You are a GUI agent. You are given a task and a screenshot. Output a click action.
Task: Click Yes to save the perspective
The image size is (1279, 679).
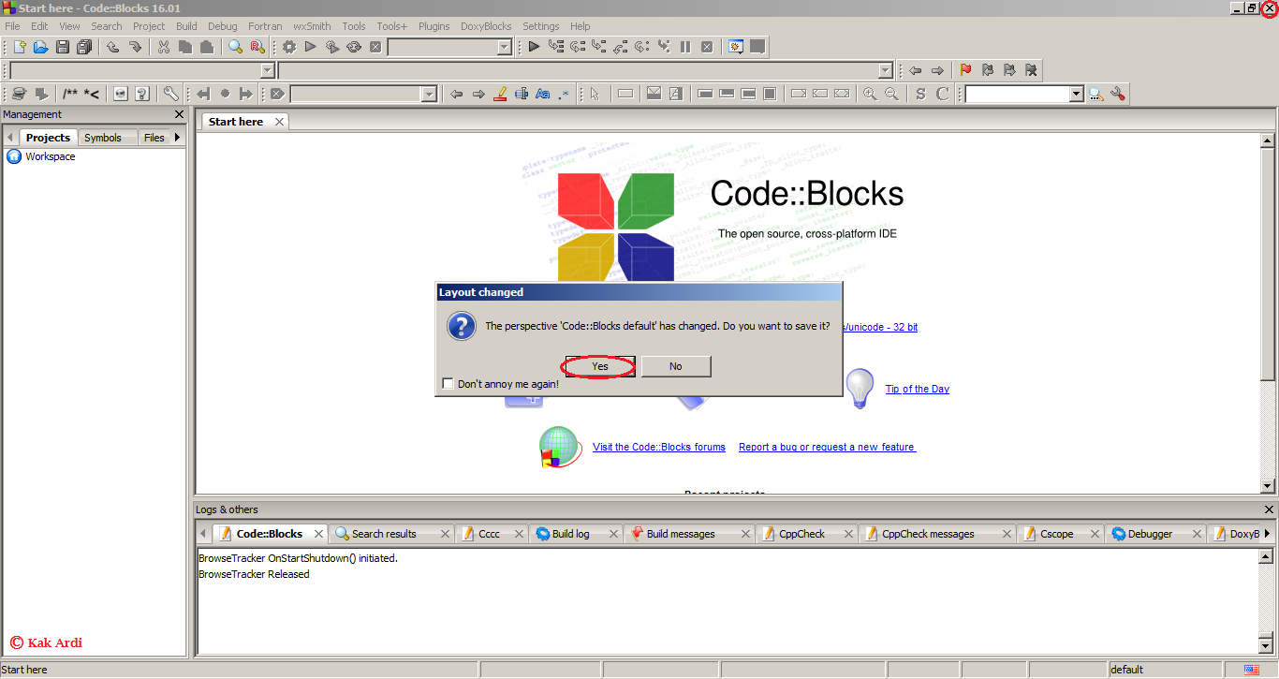pos(598,365)
